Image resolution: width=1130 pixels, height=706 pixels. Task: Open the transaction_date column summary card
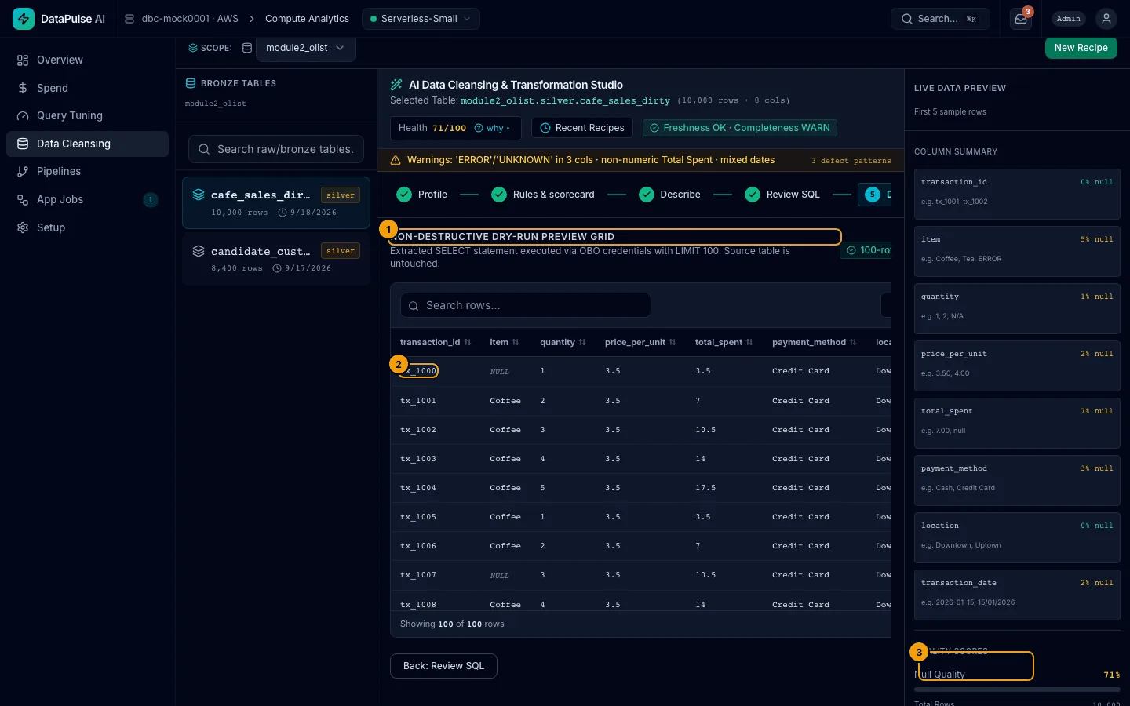(x=1017, y=595)
